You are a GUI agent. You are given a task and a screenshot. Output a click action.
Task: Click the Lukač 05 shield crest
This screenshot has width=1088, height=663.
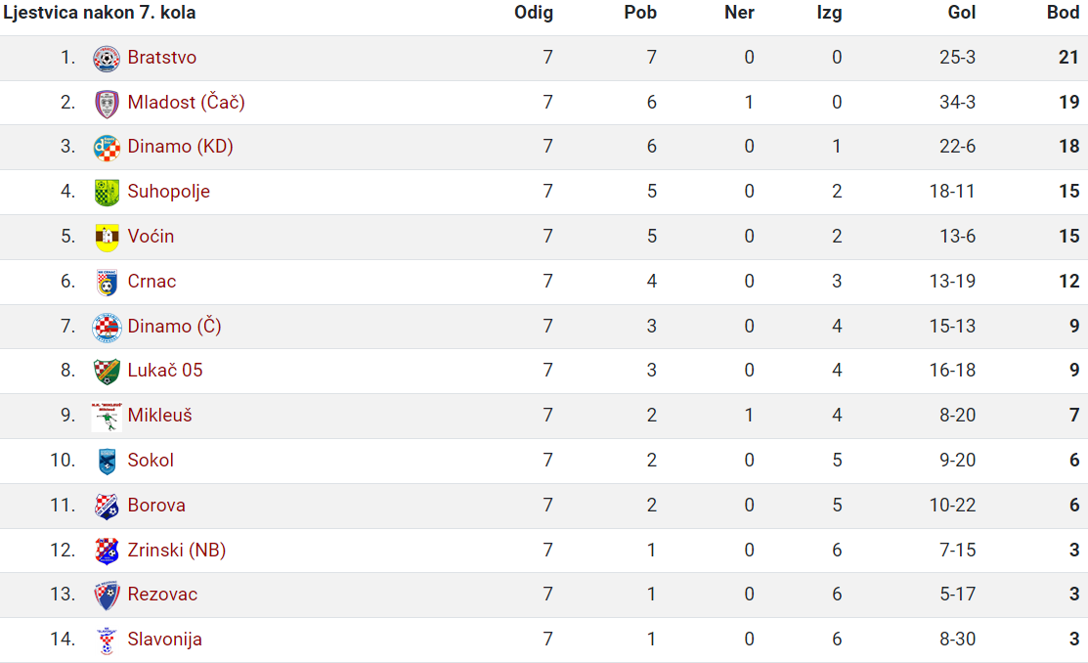(x=107, y=372)
